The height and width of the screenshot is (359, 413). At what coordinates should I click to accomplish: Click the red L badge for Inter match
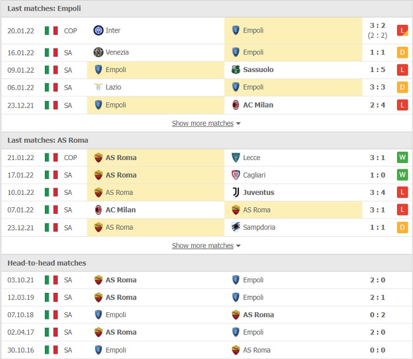[402, 31]
